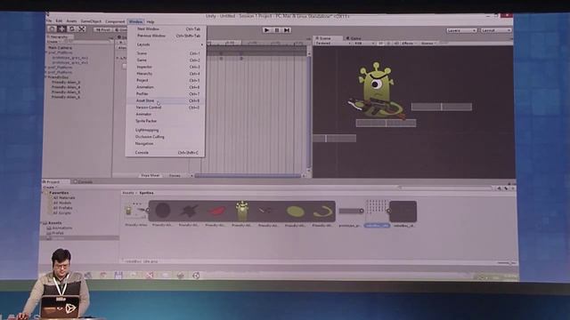Open the Textured shading mode dropdown
Viewport: 570px width, 320px height.
(x=332, y=44)
